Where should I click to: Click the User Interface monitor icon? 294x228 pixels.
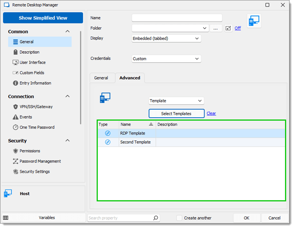click(x=16, y=62)
